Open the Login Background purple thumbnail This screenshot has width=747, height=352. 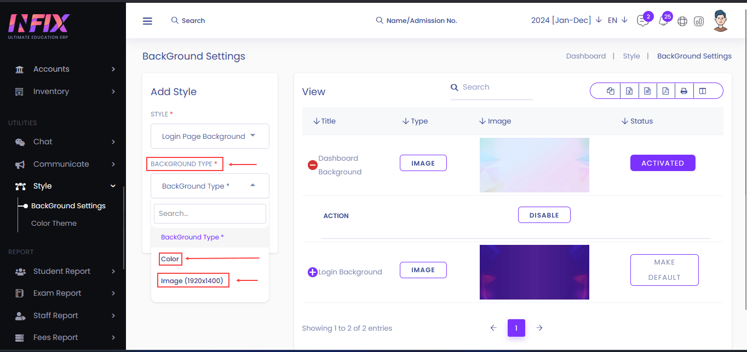535,272
